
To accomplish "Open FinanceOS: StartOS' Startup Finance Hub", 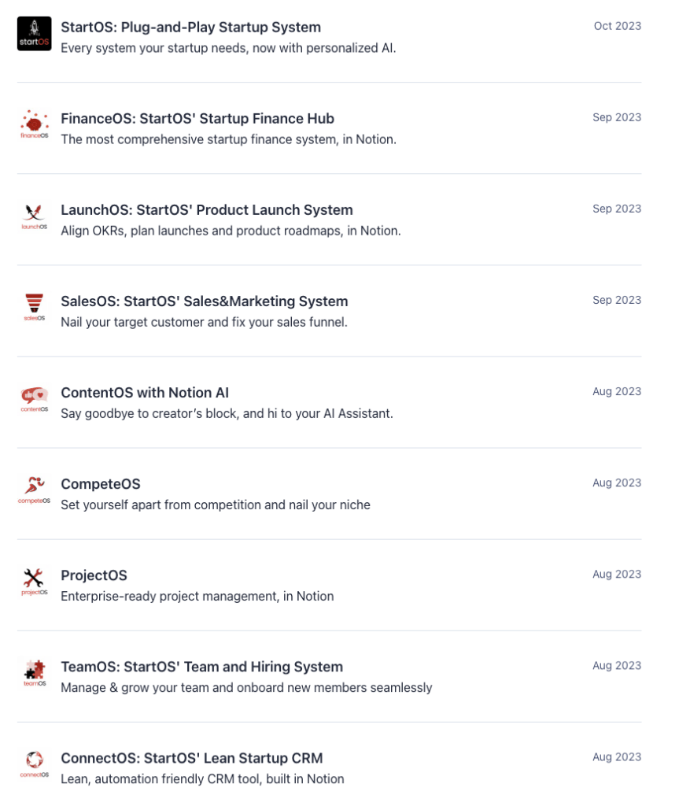I will pos(197,119).
